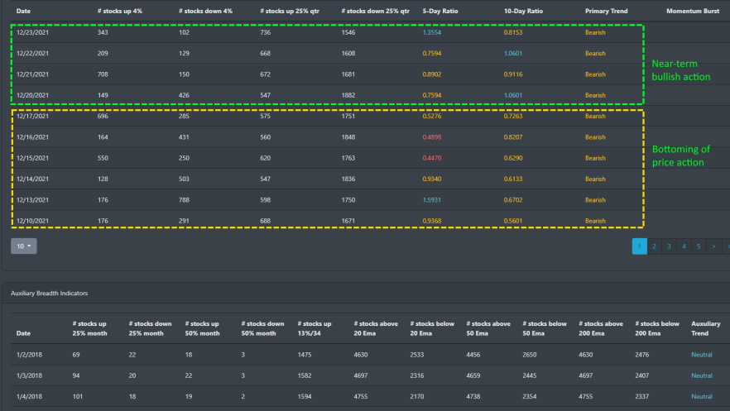
Task: Select the 12/15/2021 date cell
Action: click(32, 158)
